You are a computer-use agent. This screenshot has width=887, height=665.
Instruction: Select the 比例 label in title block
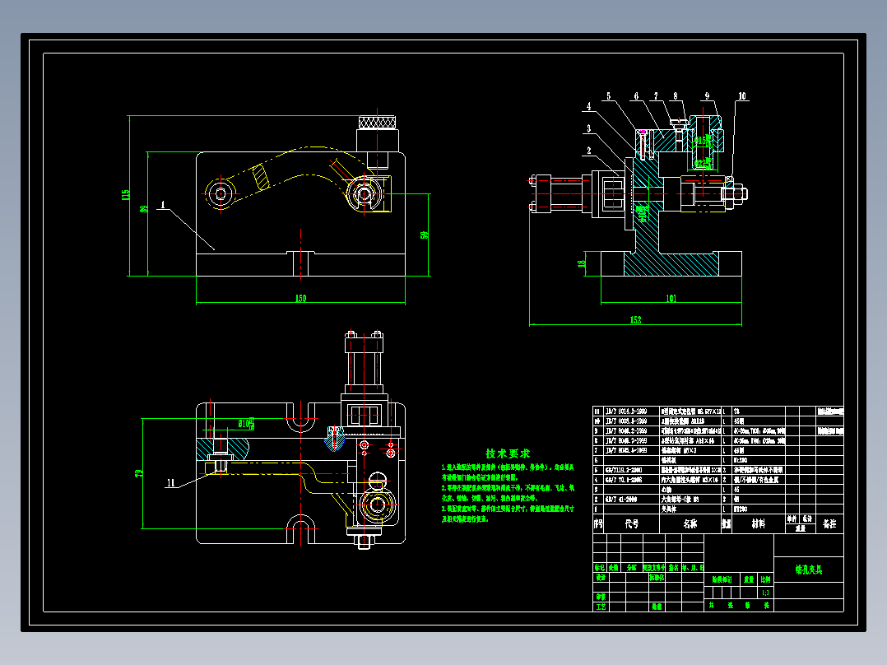[765, 579]
